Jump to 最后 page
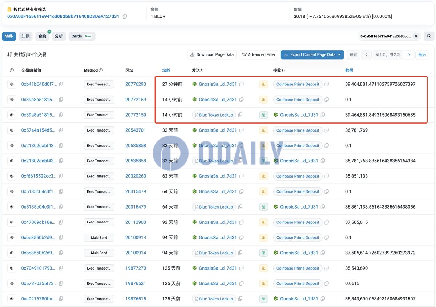This screenshot has height=307, width=436. [422, 54]
